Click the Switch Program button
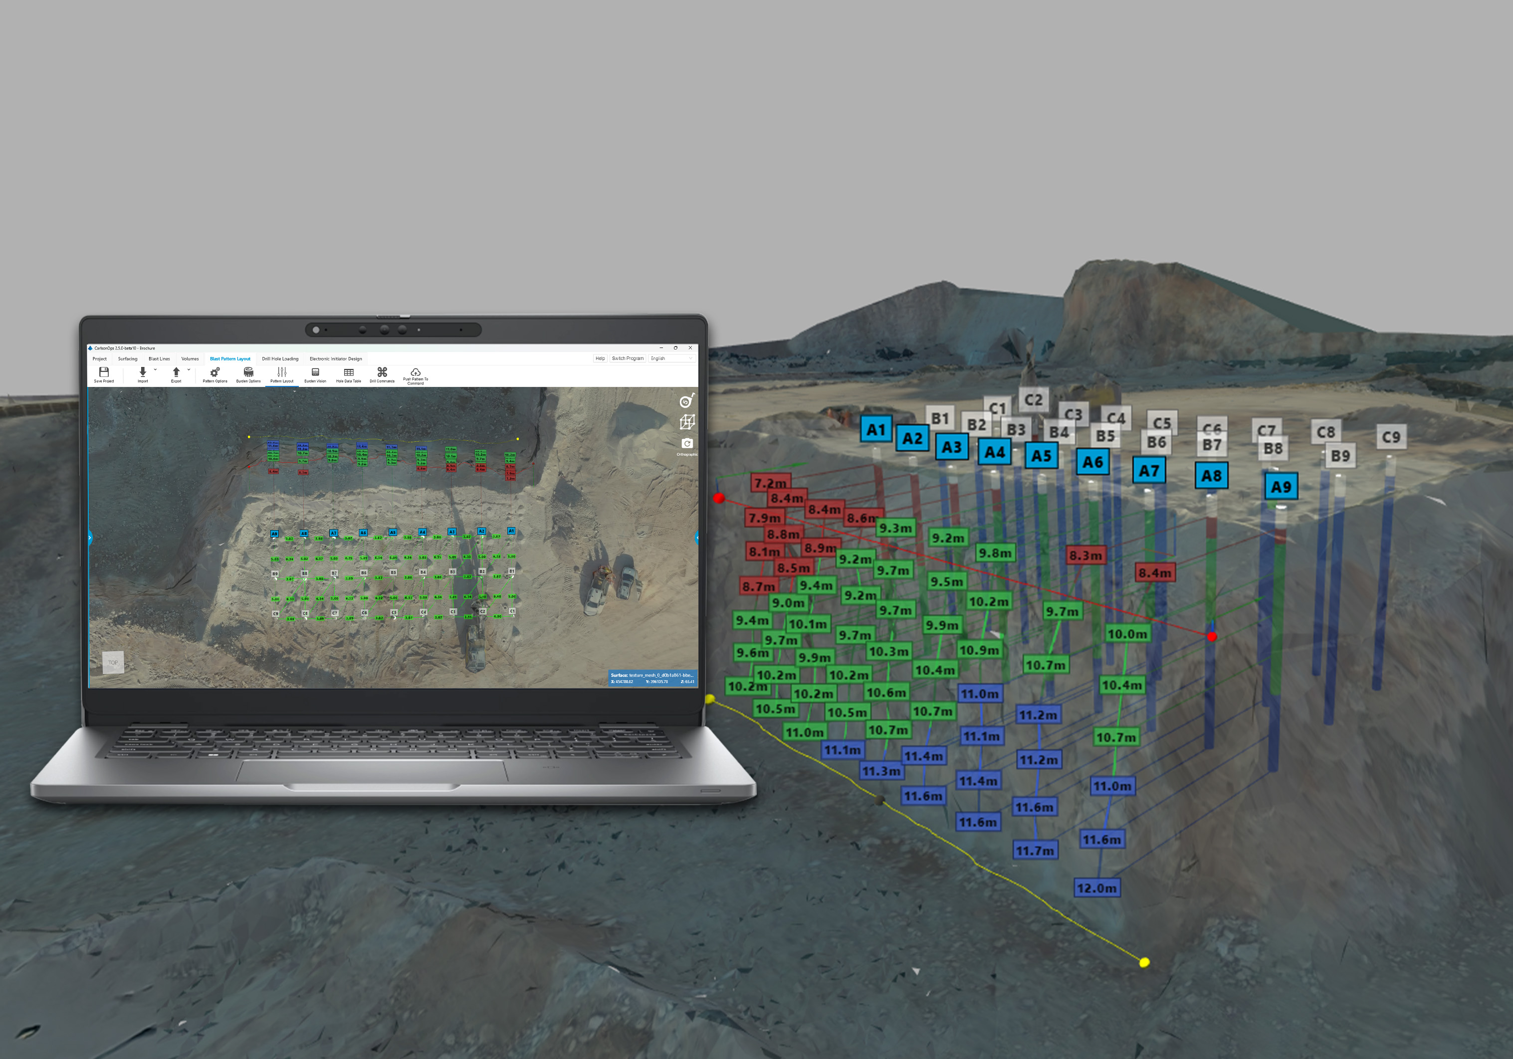This screenshot has height=1059, width=1513. (x=628, y=359)
